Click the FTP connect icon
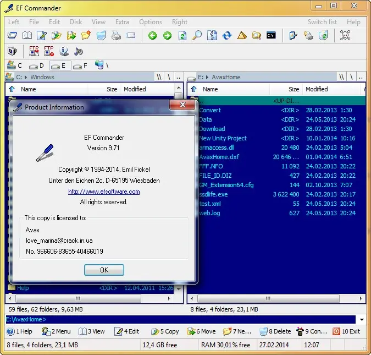This screenshot has width=371, height=355. (x=34, y=51)
